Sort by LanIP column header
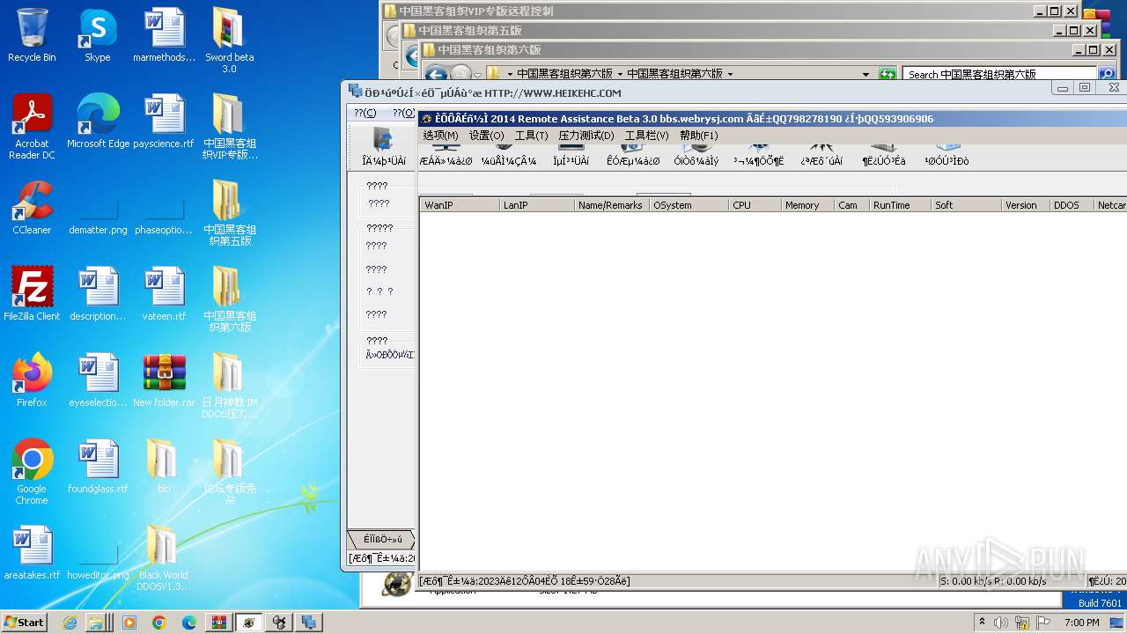 (537, 205)
